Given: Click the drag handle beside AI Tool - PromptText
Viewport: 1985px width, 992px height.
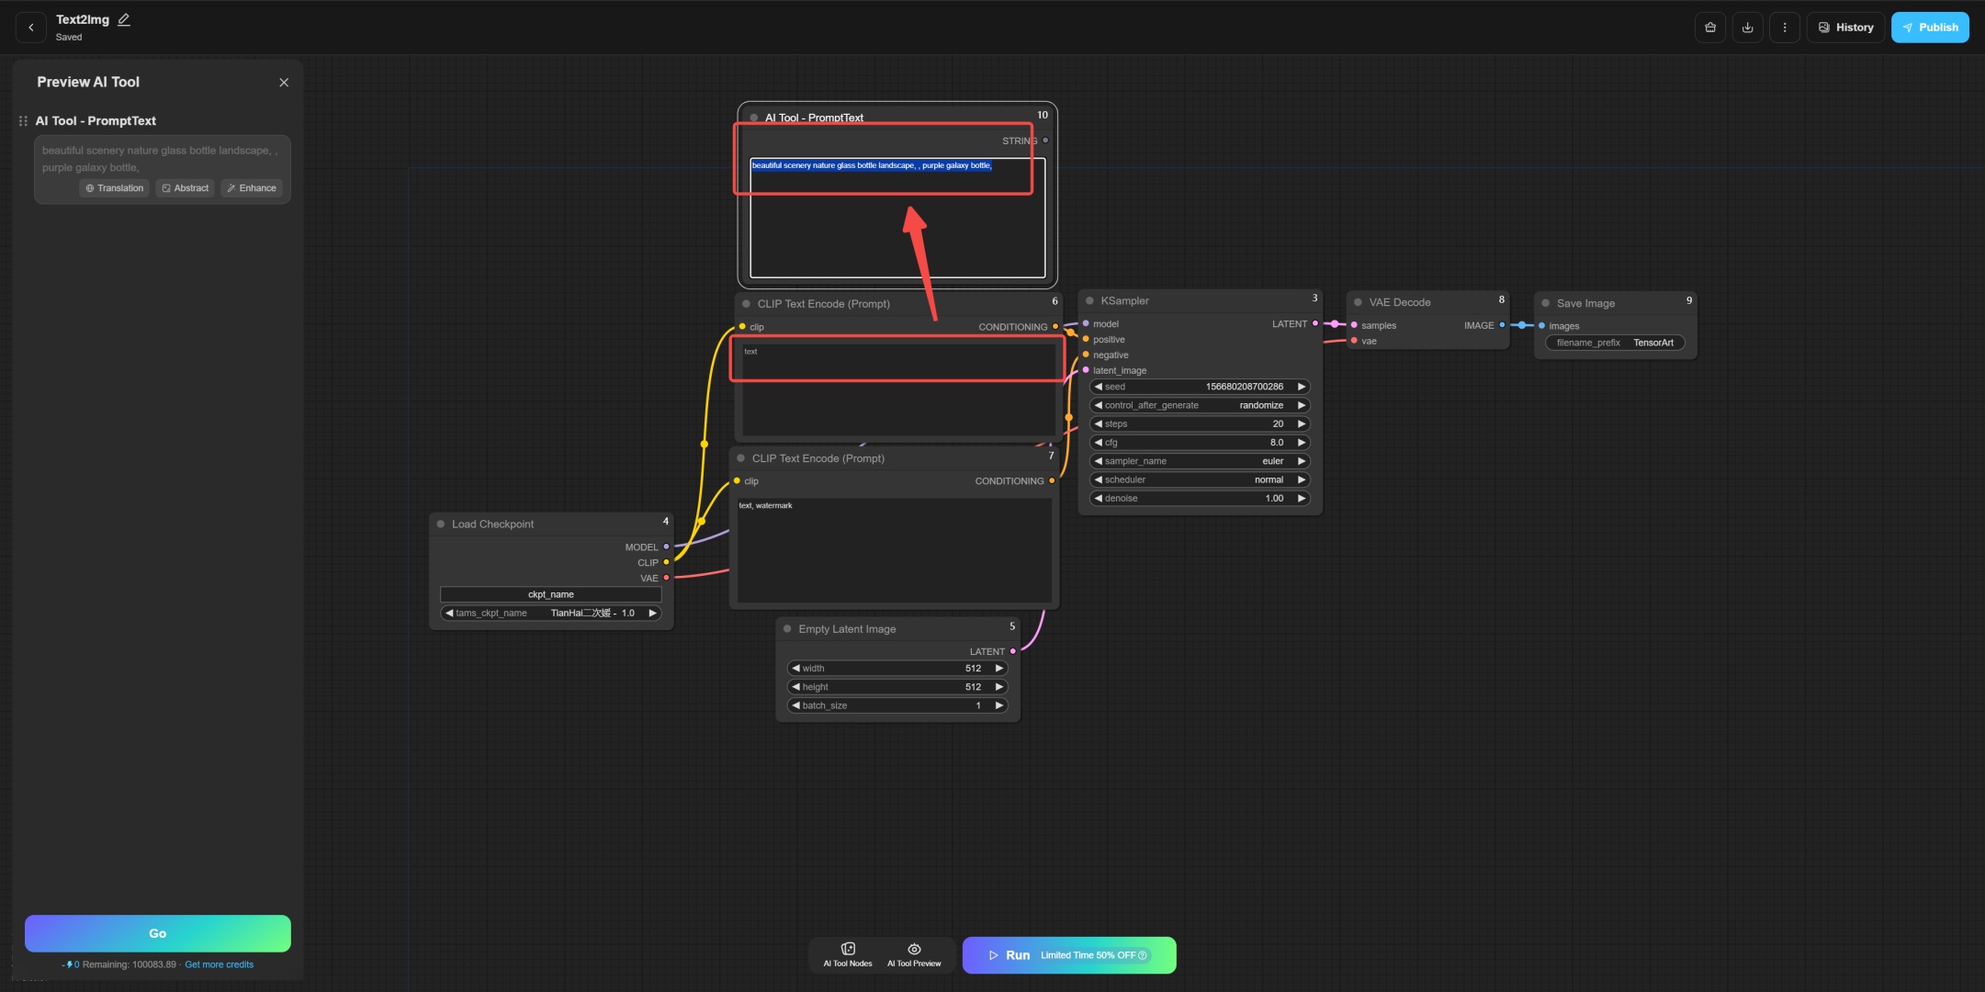Looking at the screenshot, I should (x=22, y=120).
